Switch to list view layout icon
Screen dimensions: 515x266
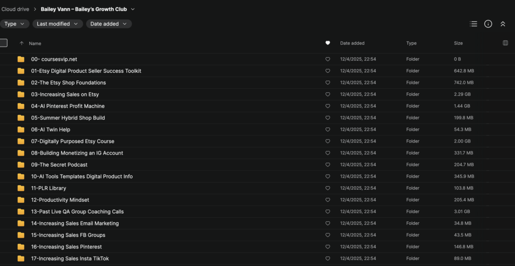coord(473,24)
